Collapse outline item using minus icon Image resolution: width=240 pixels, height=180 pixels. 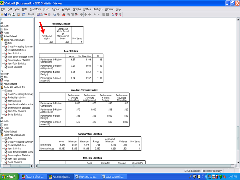click(x=98, y=14)
